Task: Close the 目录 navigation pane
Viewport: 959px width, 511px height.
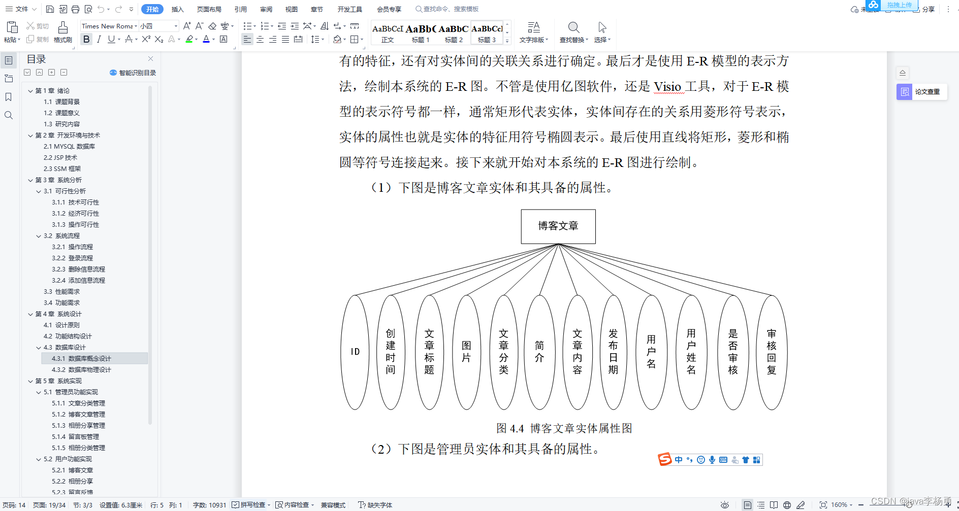Action: 150,59
